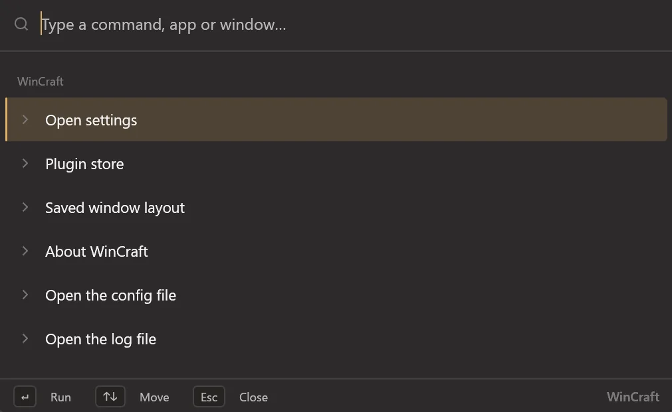Click chevron beside Saved window layout

(25, 208)
